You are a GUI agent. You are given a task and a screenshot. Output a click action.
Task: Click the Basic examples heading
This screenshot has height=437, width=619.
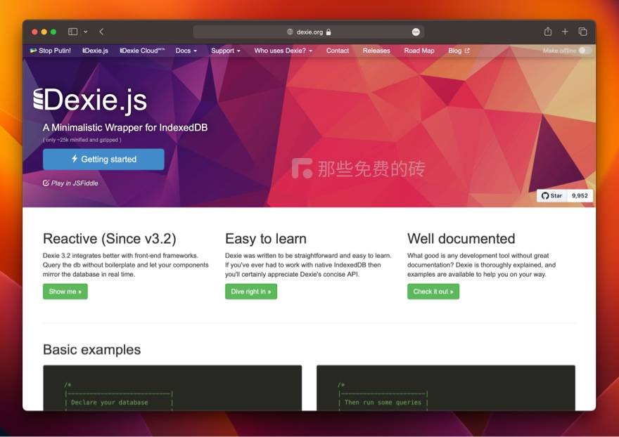pyautogui.click(x=91, y=349)
